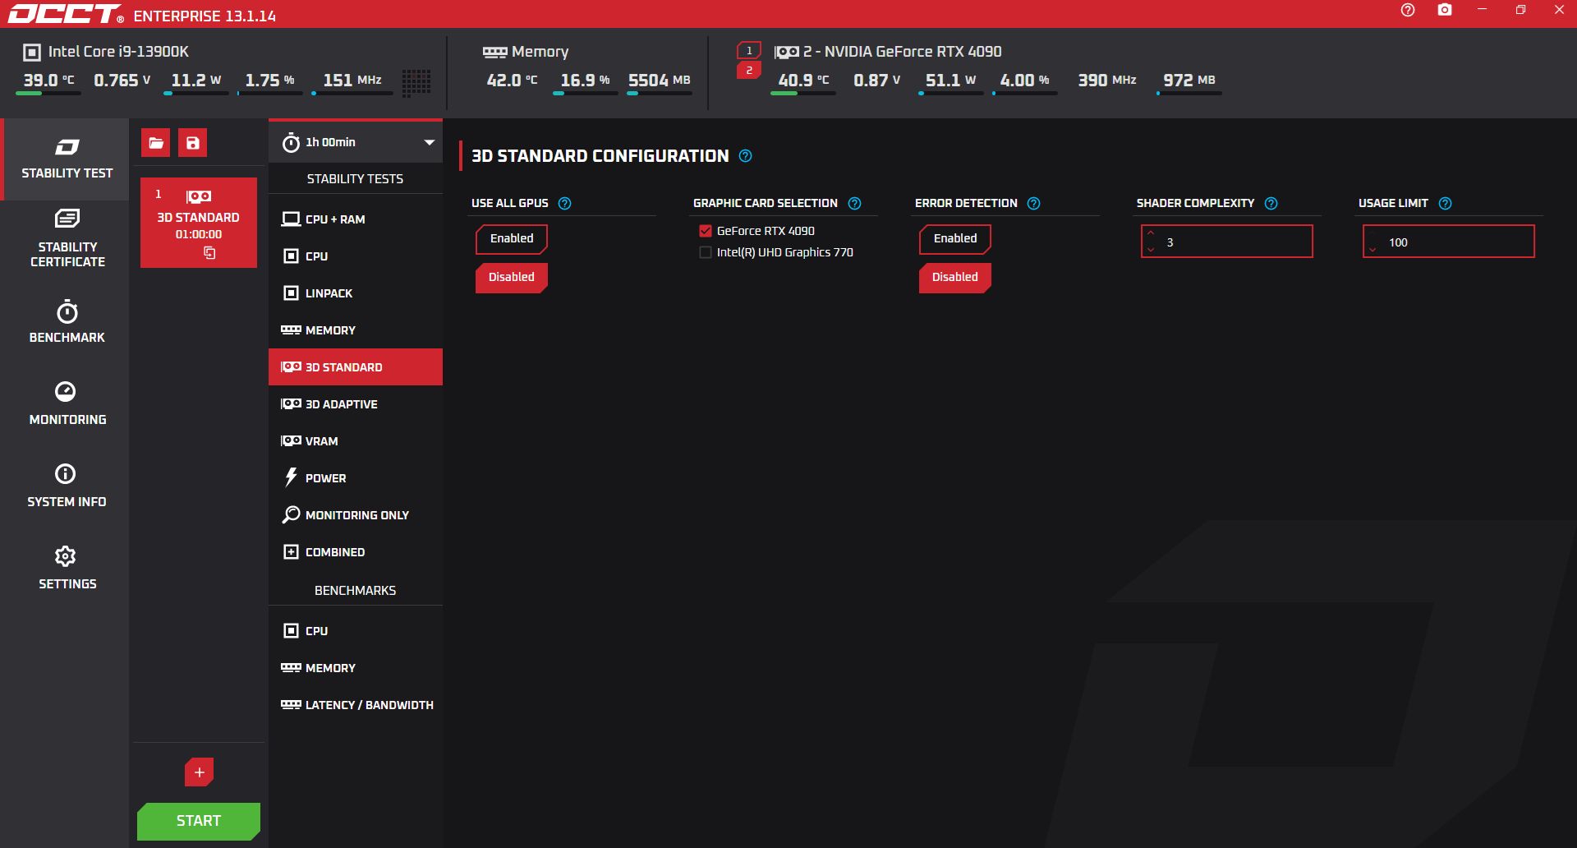Open the help icon in title bar
Viewport: 1577px width, 848px height.
coord(1408,11)
